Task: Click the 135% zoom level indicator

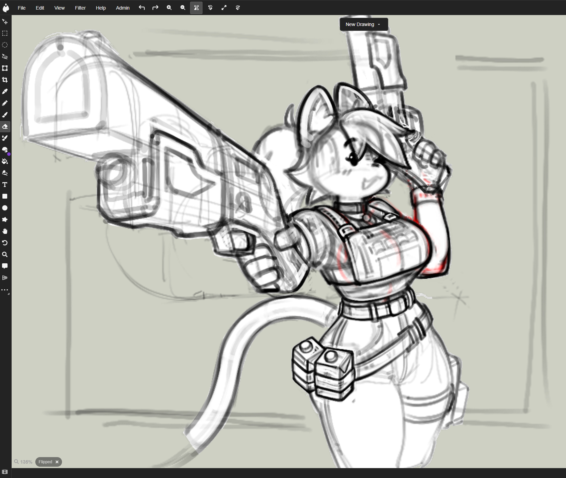Action: click(24, 462)
